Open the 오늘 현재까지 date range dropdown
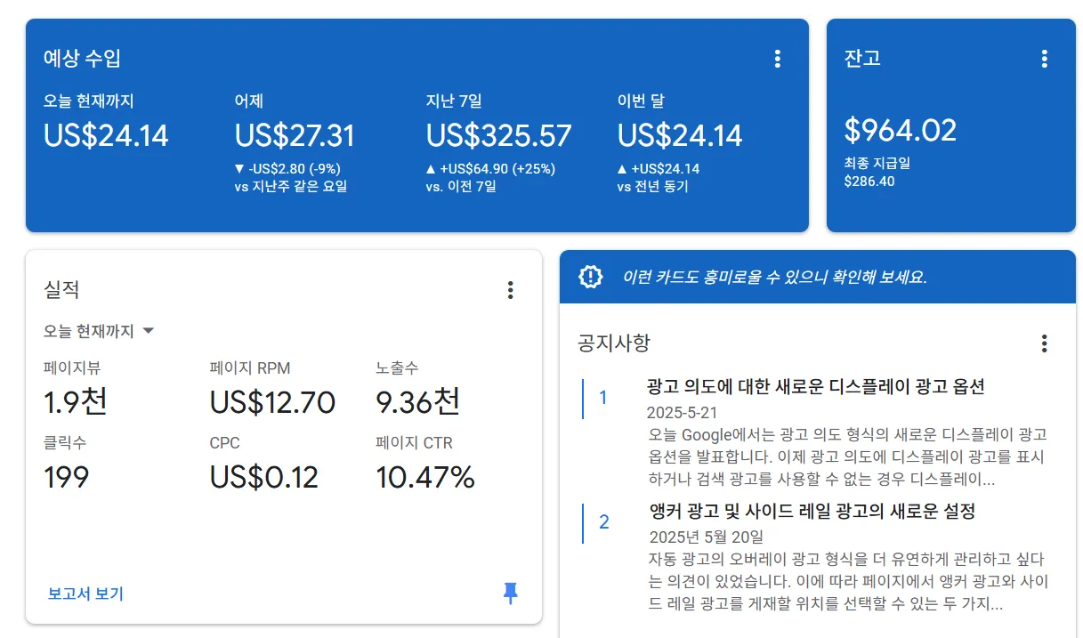Viewport: 1083px width, 638px height. [x=98, y=329]
